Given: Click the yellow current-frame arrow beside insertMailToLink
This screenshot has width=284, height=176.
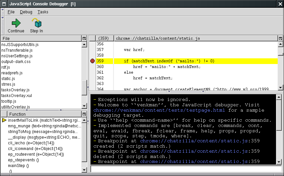Looking at the screenshot, I should 4,120.
